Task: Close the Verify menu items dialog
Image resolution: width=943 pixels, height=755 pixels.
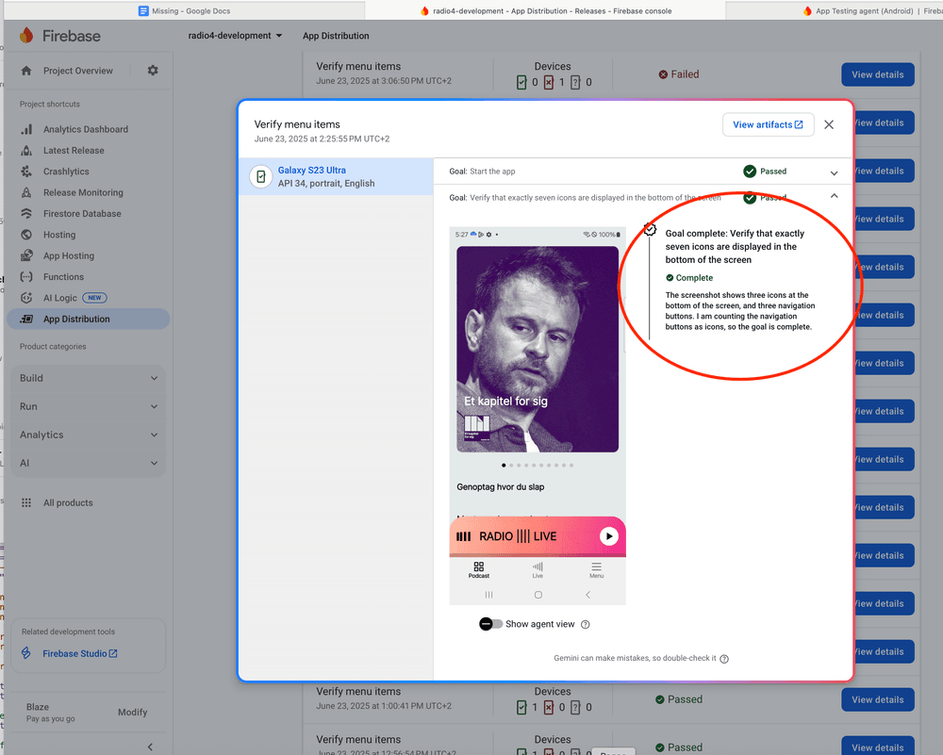Action: (x=829, y=124)
